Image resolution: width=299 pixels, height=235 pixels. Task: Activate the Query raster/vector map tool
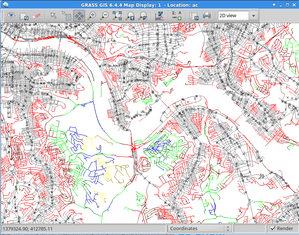click(66, 16)
